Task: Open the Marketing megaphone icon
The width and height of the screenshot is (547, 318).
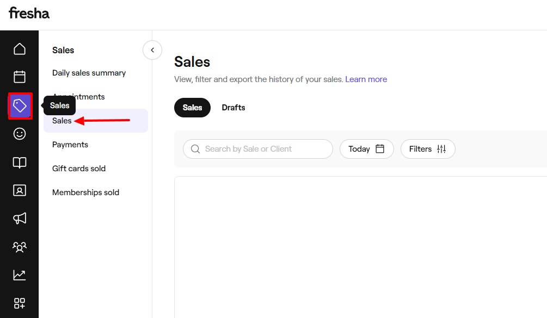Action: click(20, 219)
